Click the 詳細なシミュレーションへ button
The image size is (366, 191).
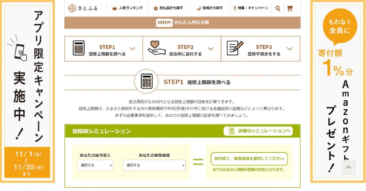(x=258, y=131)
